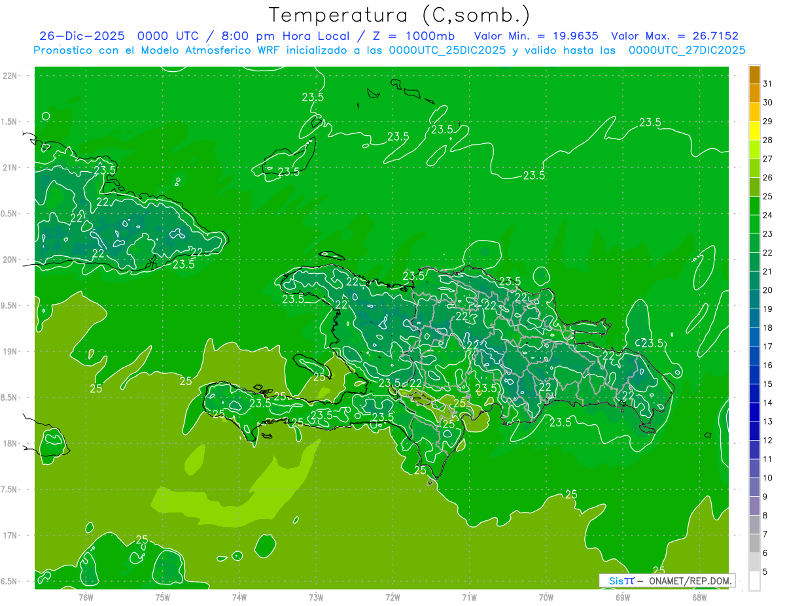Click the gray swatch between legend 6 and 7
The height and width of the screenshot is (606, 785).
click(x=754, y=543)
